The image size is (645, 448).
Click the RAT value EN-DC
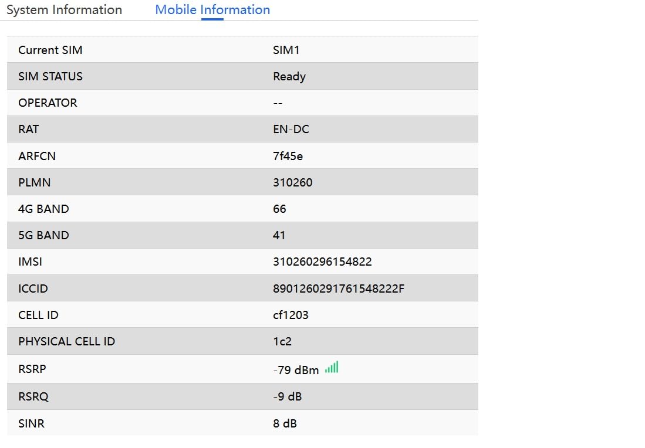coord(291,129)
